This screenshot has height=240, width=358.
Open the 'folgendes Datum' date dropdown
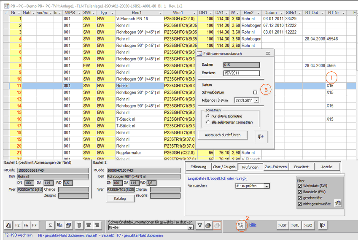point(256,100)
